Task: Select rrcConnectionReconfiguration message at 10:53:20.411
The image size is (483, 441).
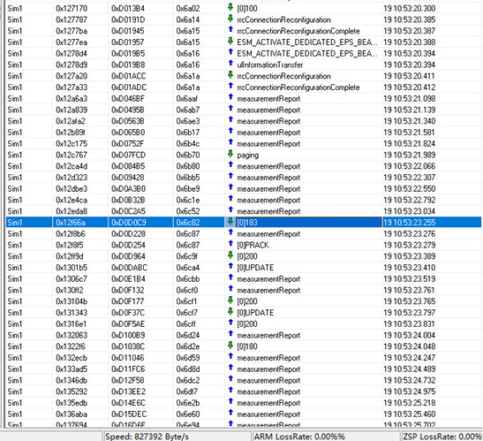Action: coord(283,76)
